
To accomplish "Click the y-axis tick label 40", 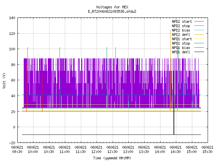I will (x=13, y=96).
